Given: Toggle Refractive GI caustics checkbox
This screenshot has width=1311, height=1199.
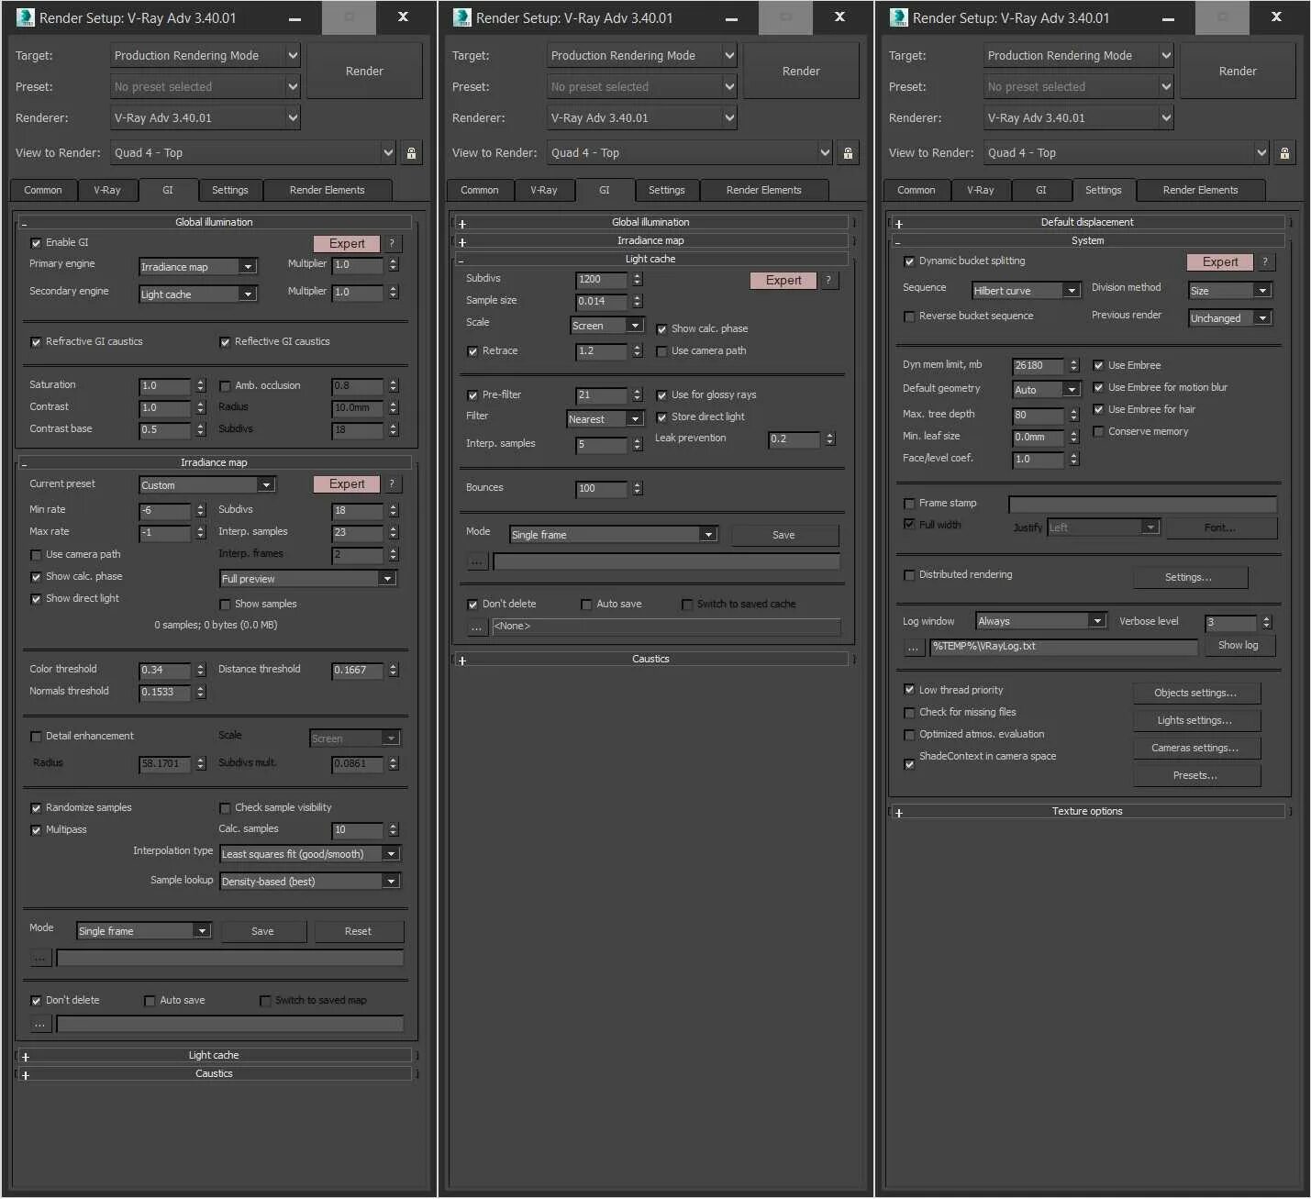Looking at the screenshot, I should (x=36, y=342).
